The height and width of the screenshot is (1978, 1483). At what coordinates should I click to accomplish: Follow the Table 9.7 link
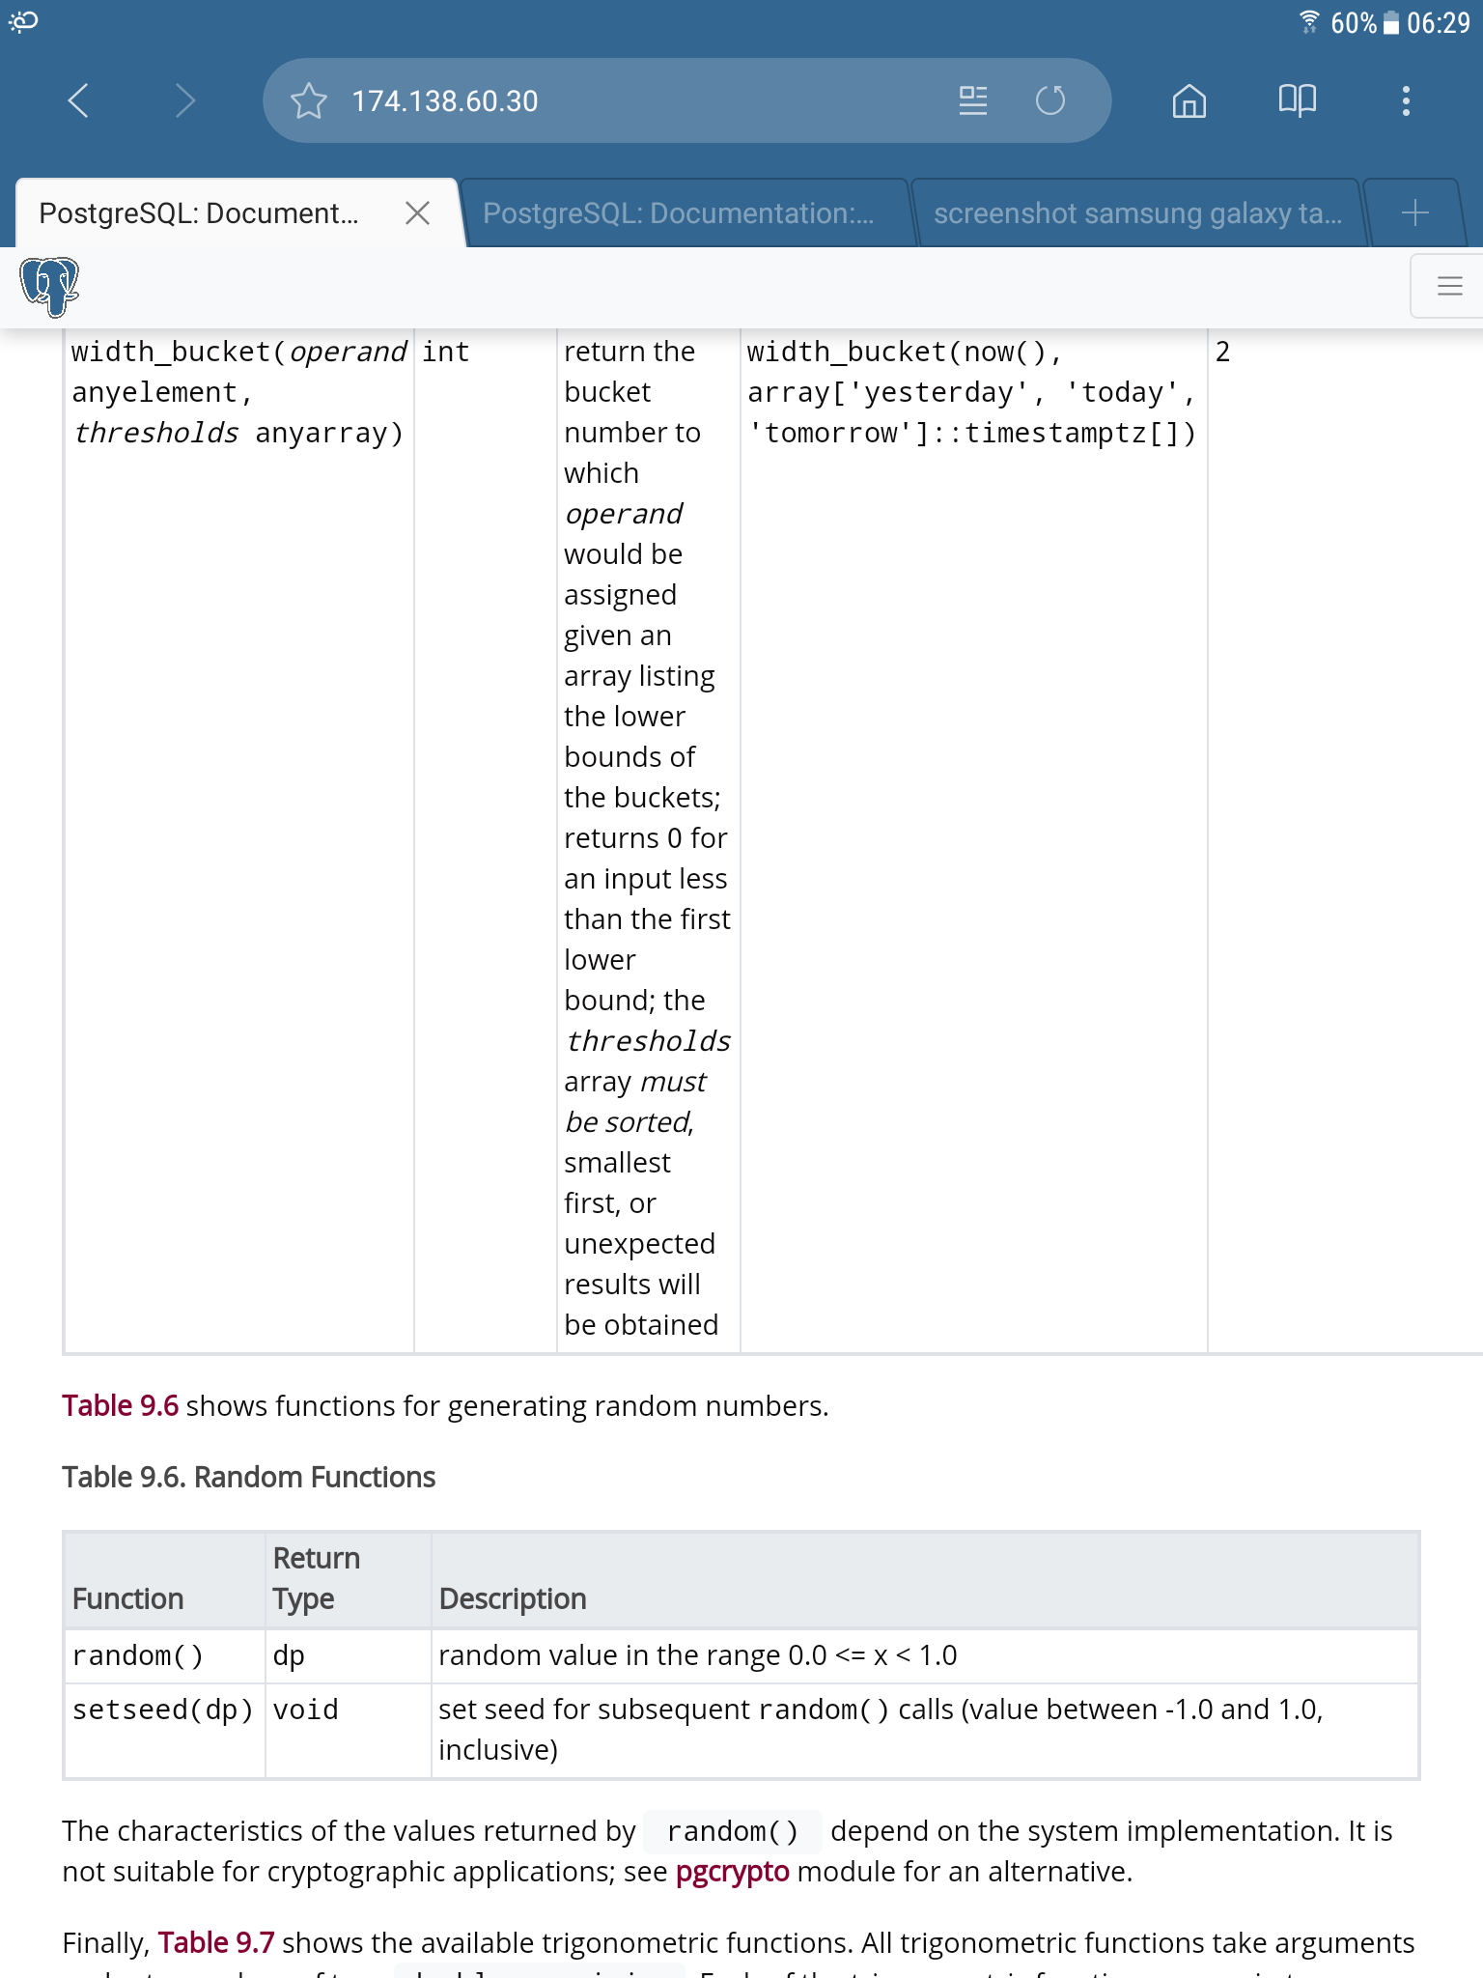pos(216,1942)
